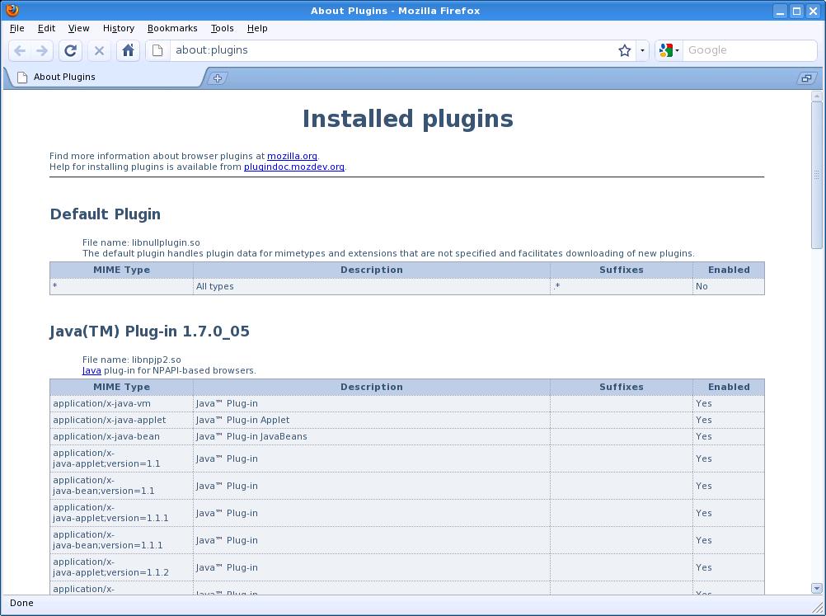
Task: Click the Java(TM) Plug-in 1.7.0_05 heading
Action: [x=149, y=332]
